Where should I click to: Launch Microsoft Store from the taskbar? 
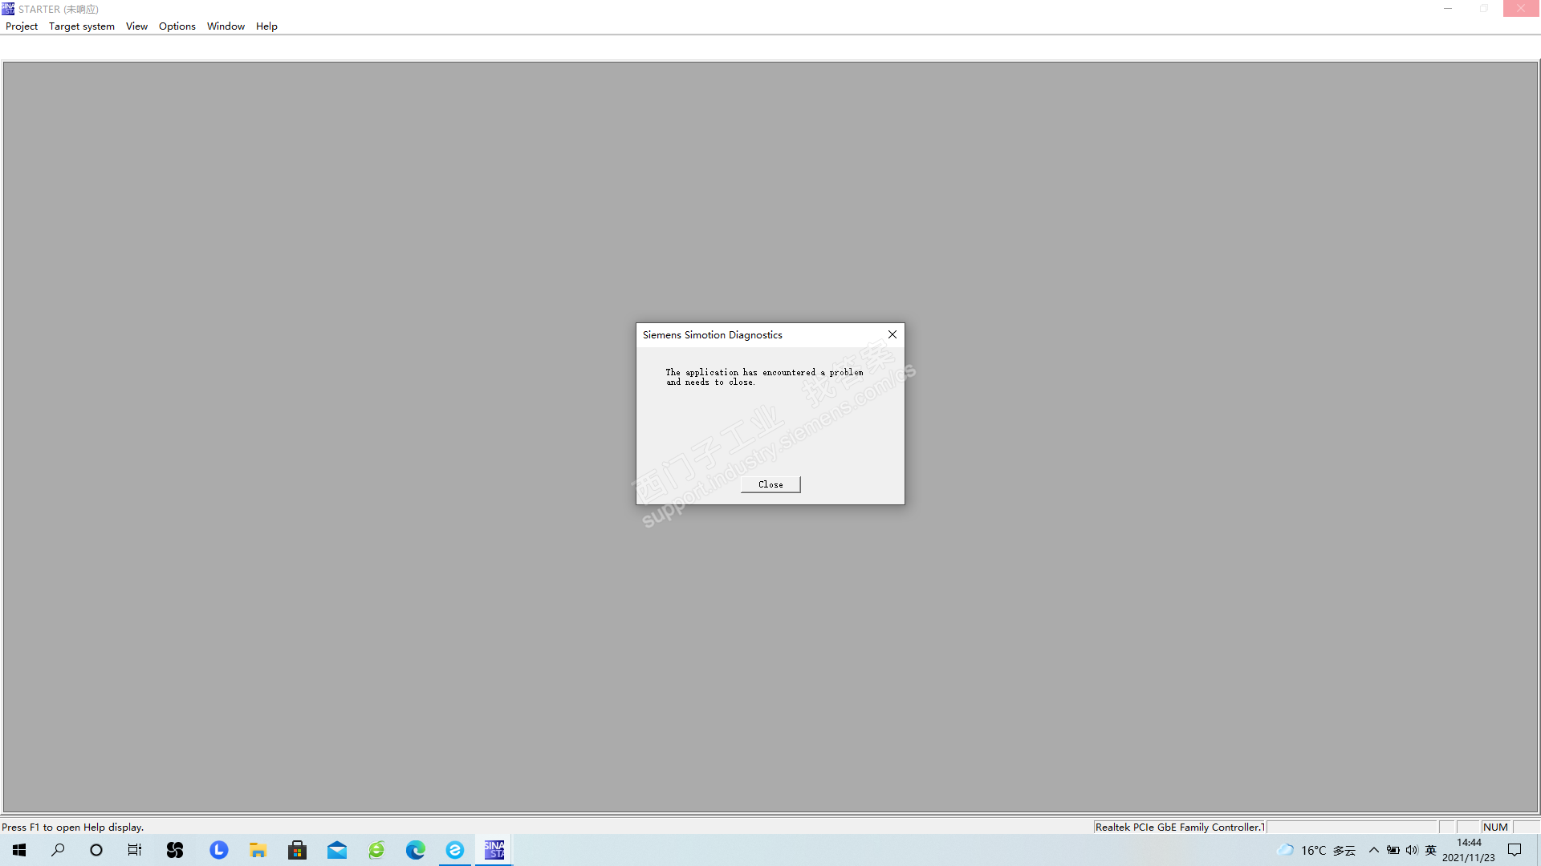pyautogui.click(x=297, y=850)
